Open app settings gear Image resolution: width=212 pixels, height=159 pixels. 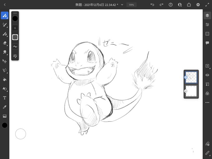click(198, 5)
